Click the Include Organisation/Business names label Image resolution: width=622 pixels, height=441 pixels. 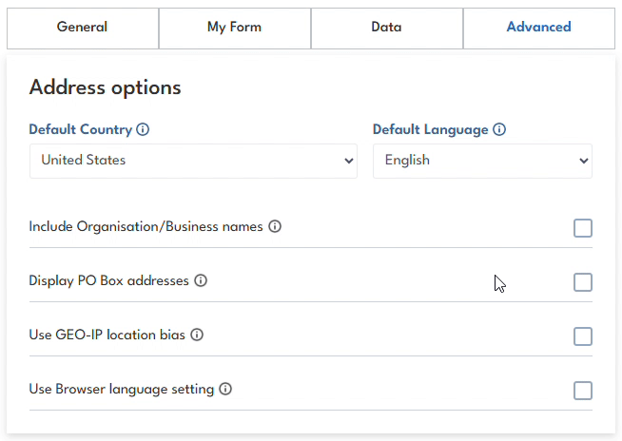coord(146,226)
